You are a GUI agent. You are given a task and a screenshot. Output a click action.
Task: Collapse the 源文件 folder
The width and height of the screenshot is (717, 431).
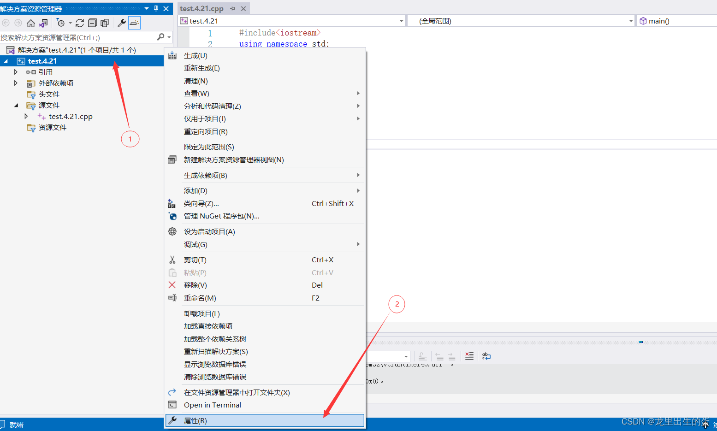(16, 105)
